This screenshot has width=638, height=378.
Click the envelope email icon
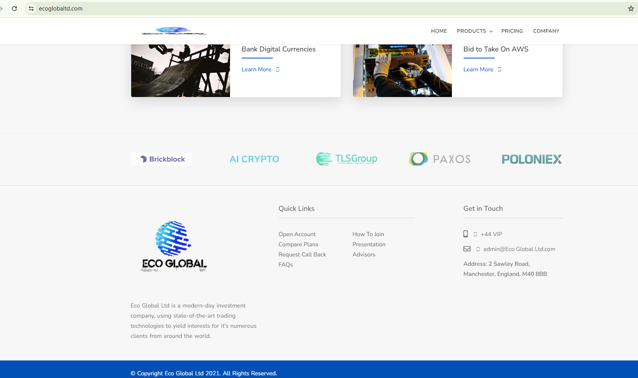pyautogui.click(x=467, y=249)
